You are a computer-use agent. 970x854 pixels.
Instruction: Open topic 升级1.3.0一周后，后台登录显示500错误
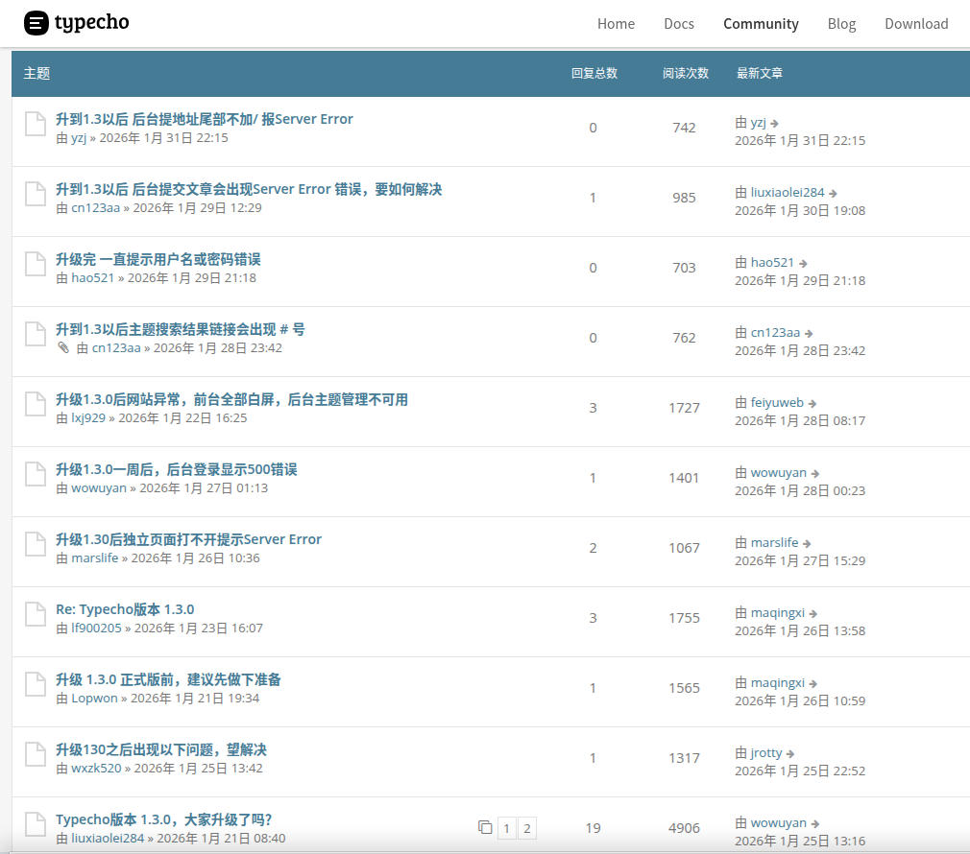(177, 469)
